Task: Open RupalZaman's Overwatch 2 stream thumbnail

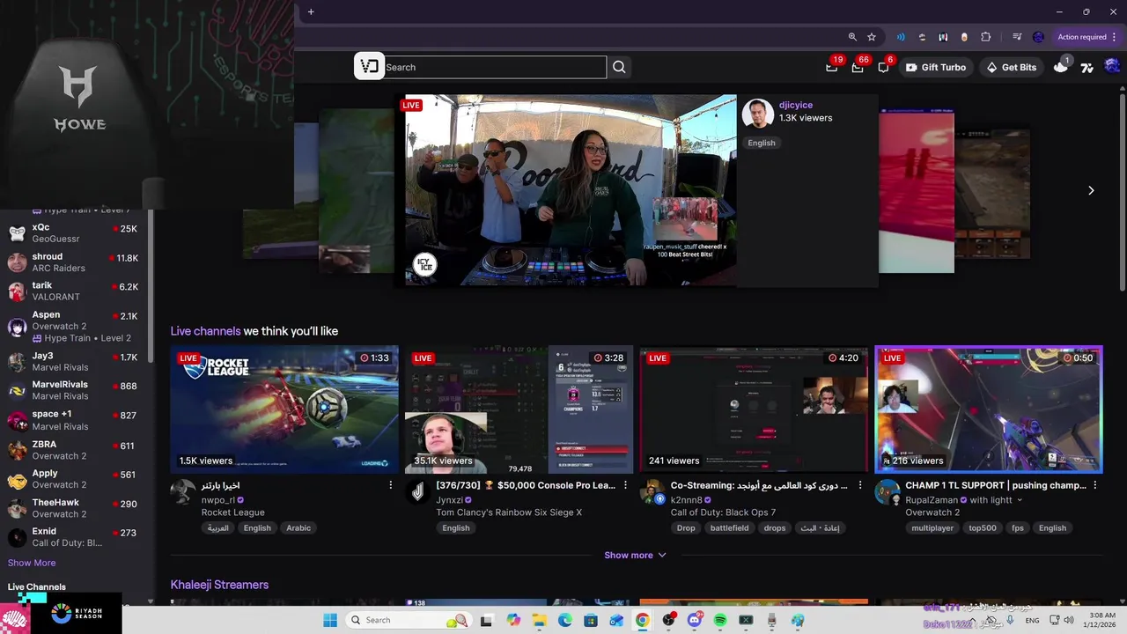Action: pyautogui.click(x=989, y=409)
